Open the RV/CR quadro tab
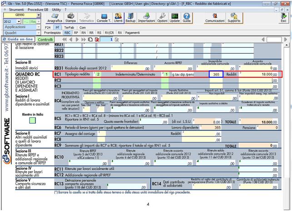The width and height of the screenshot is (292, 212). [109, 33]
